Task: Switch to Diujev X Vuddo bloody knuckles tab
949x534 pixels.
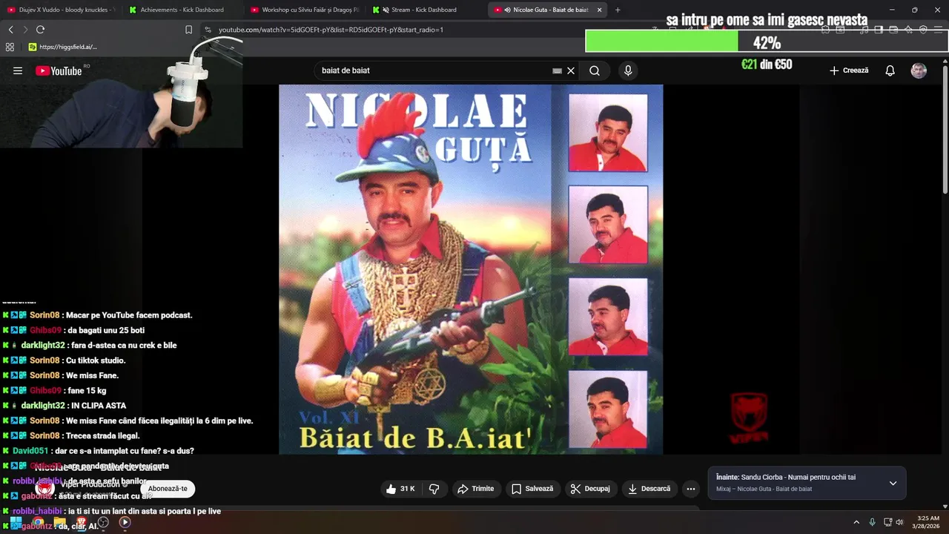Action: point(61,10)
